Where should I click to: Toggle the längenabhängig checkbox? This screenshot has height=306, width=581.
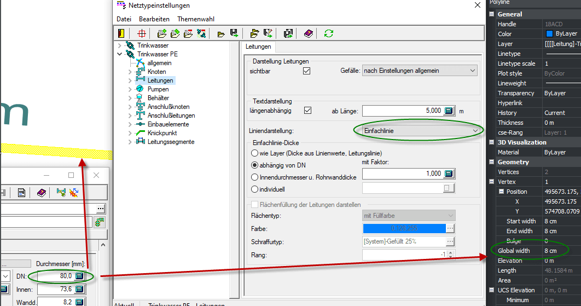(307, 111)
